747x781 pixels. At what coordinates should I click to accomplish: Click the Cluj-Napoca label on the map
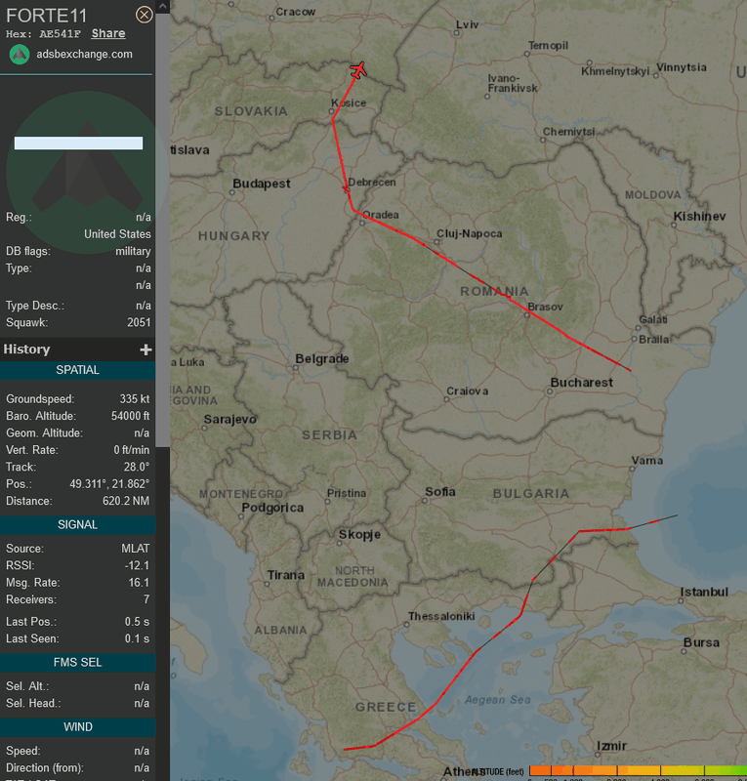click(x=469, y=233)
